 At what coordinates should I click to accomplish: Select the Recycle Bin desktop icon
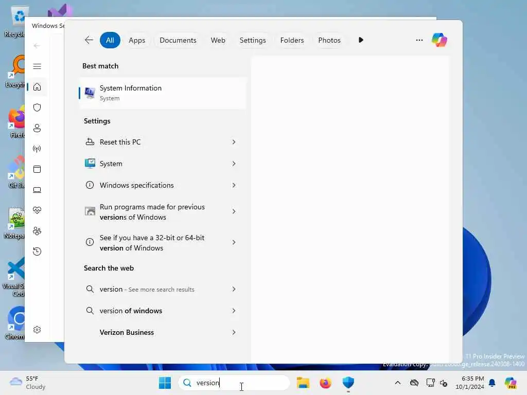pyautogui.click(x=14, y=22)
